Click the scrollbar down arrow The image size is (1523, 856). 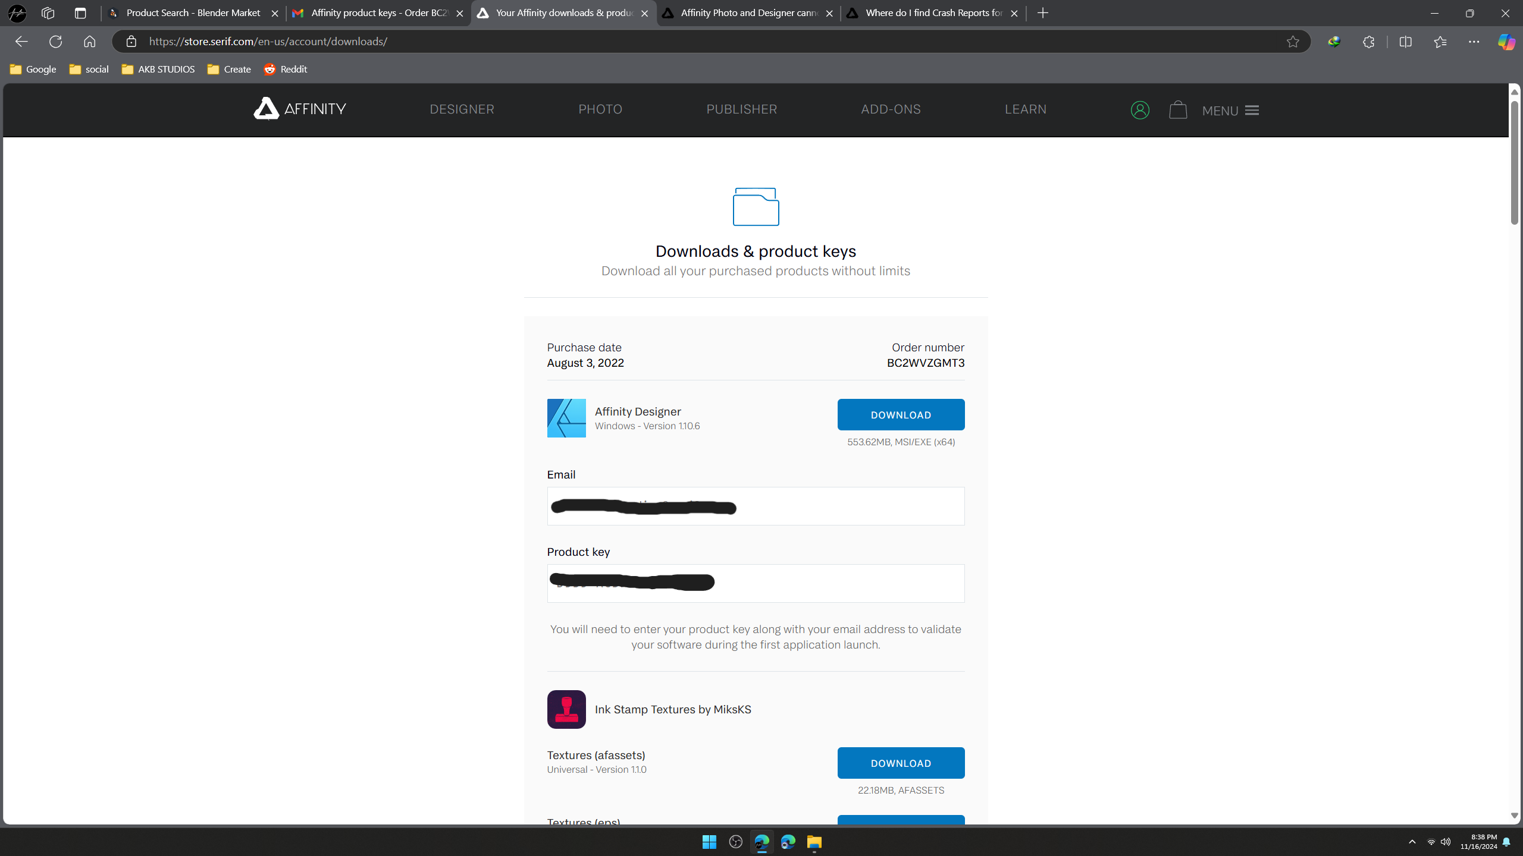[x=1515, y=816]
